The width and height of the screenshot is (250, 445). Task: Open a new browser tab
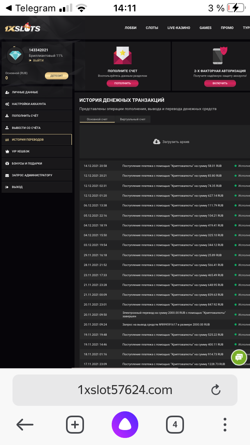75,424
